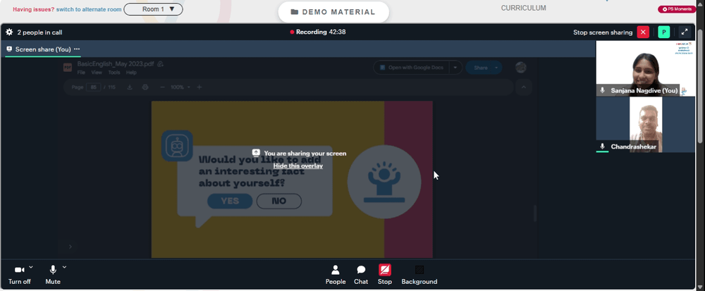Click the print PDF icon
Image resolution: width=705 pixels, height=291 pixels.
click(x=145, y=87)
